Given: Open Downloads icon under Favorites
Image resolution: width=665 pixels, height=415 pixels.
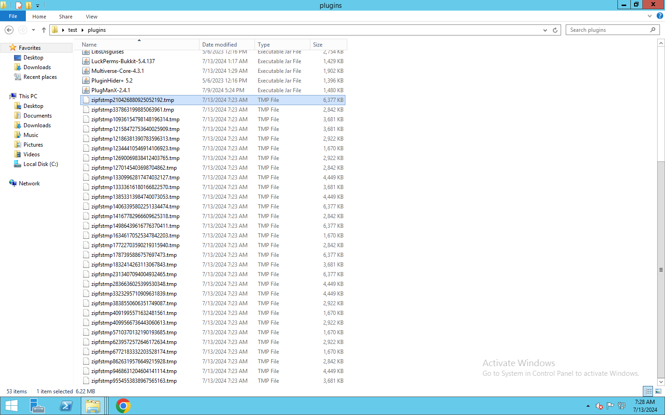Looking at the screenshot, I should (x=18, y=67).
